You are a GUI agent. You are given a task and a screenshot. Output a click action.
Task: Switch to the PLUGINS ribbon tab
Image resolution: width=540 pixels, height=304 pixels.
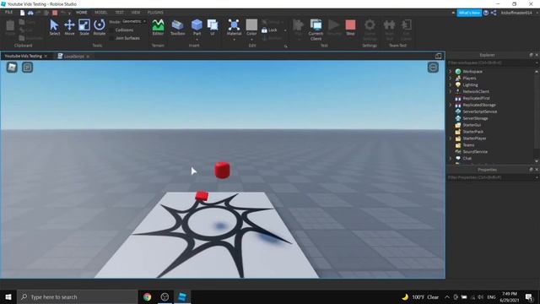[x=155, y=13]
